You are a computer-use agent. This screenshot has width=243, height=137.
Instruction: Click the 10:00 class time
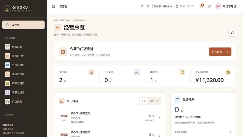pyautogui.click(x=63, y=116)
